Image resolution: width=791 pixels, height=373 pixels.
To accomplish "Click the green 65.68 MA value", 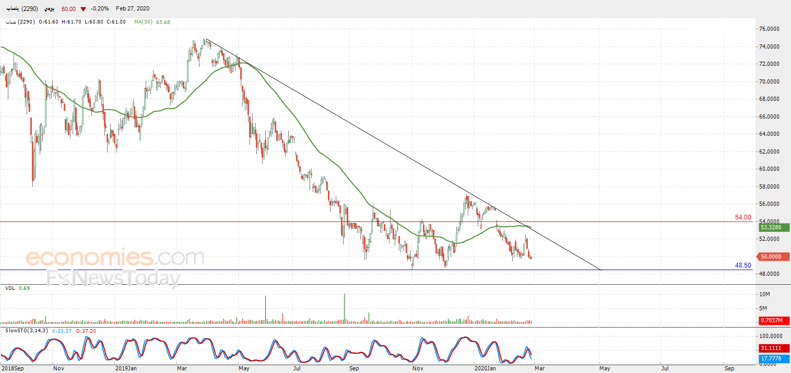I will [163, 22].
